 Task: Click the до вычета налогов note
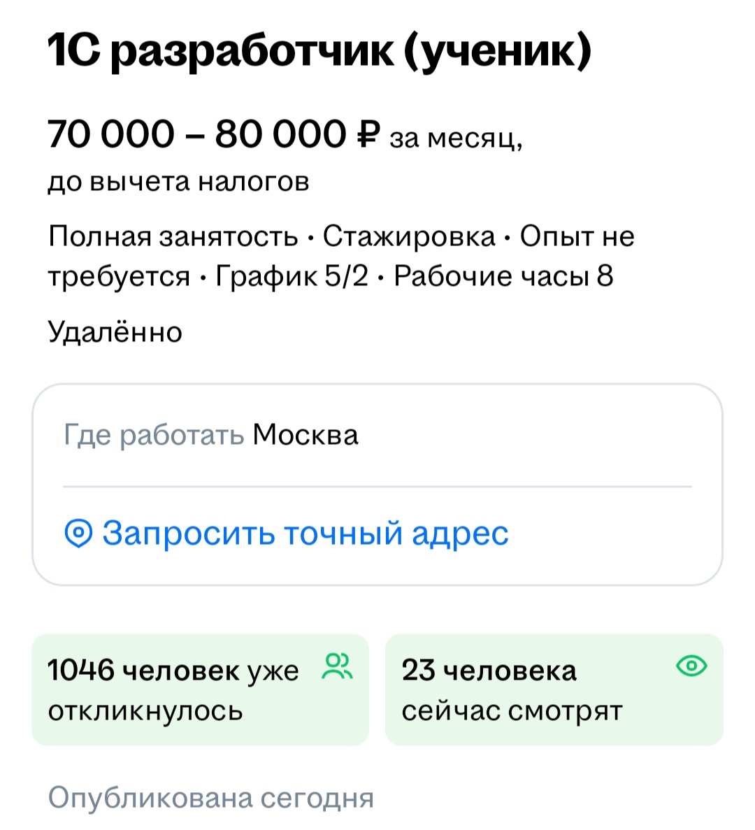178,182
